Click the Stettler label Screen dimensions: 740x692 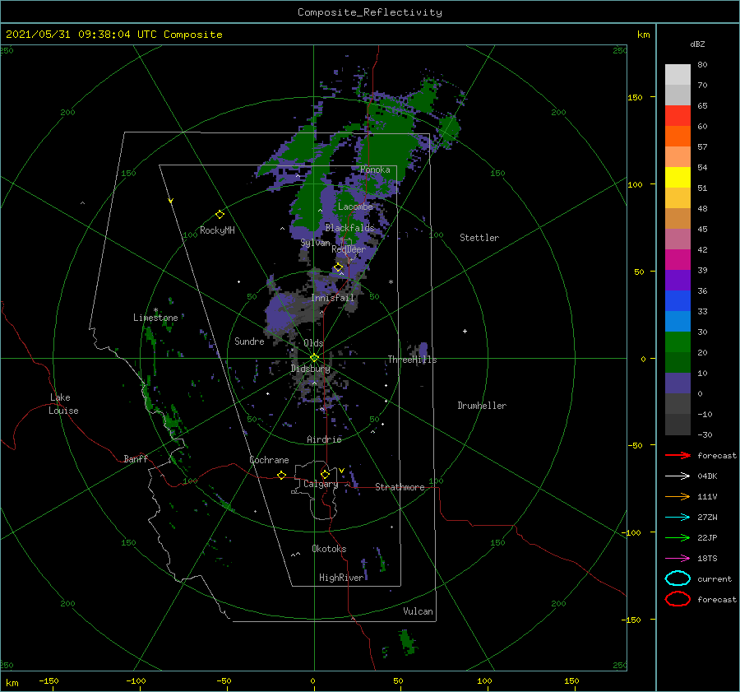pos(479,238)
